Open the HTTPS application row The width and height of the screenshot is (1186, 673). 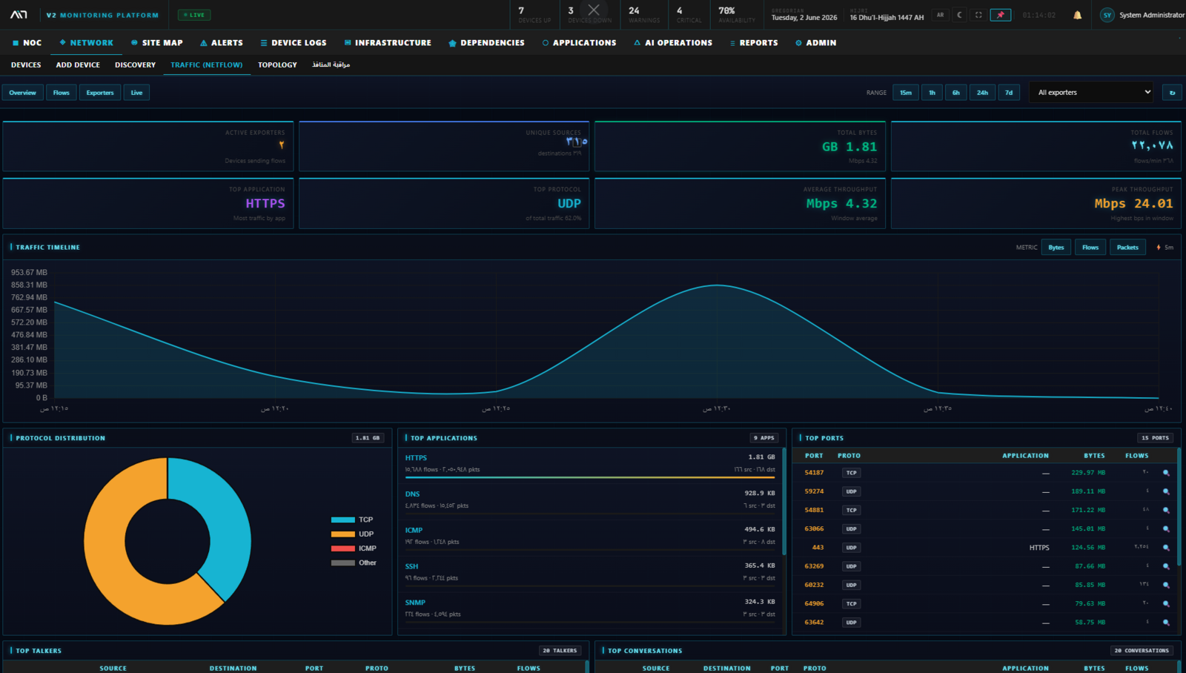(590, 464)
